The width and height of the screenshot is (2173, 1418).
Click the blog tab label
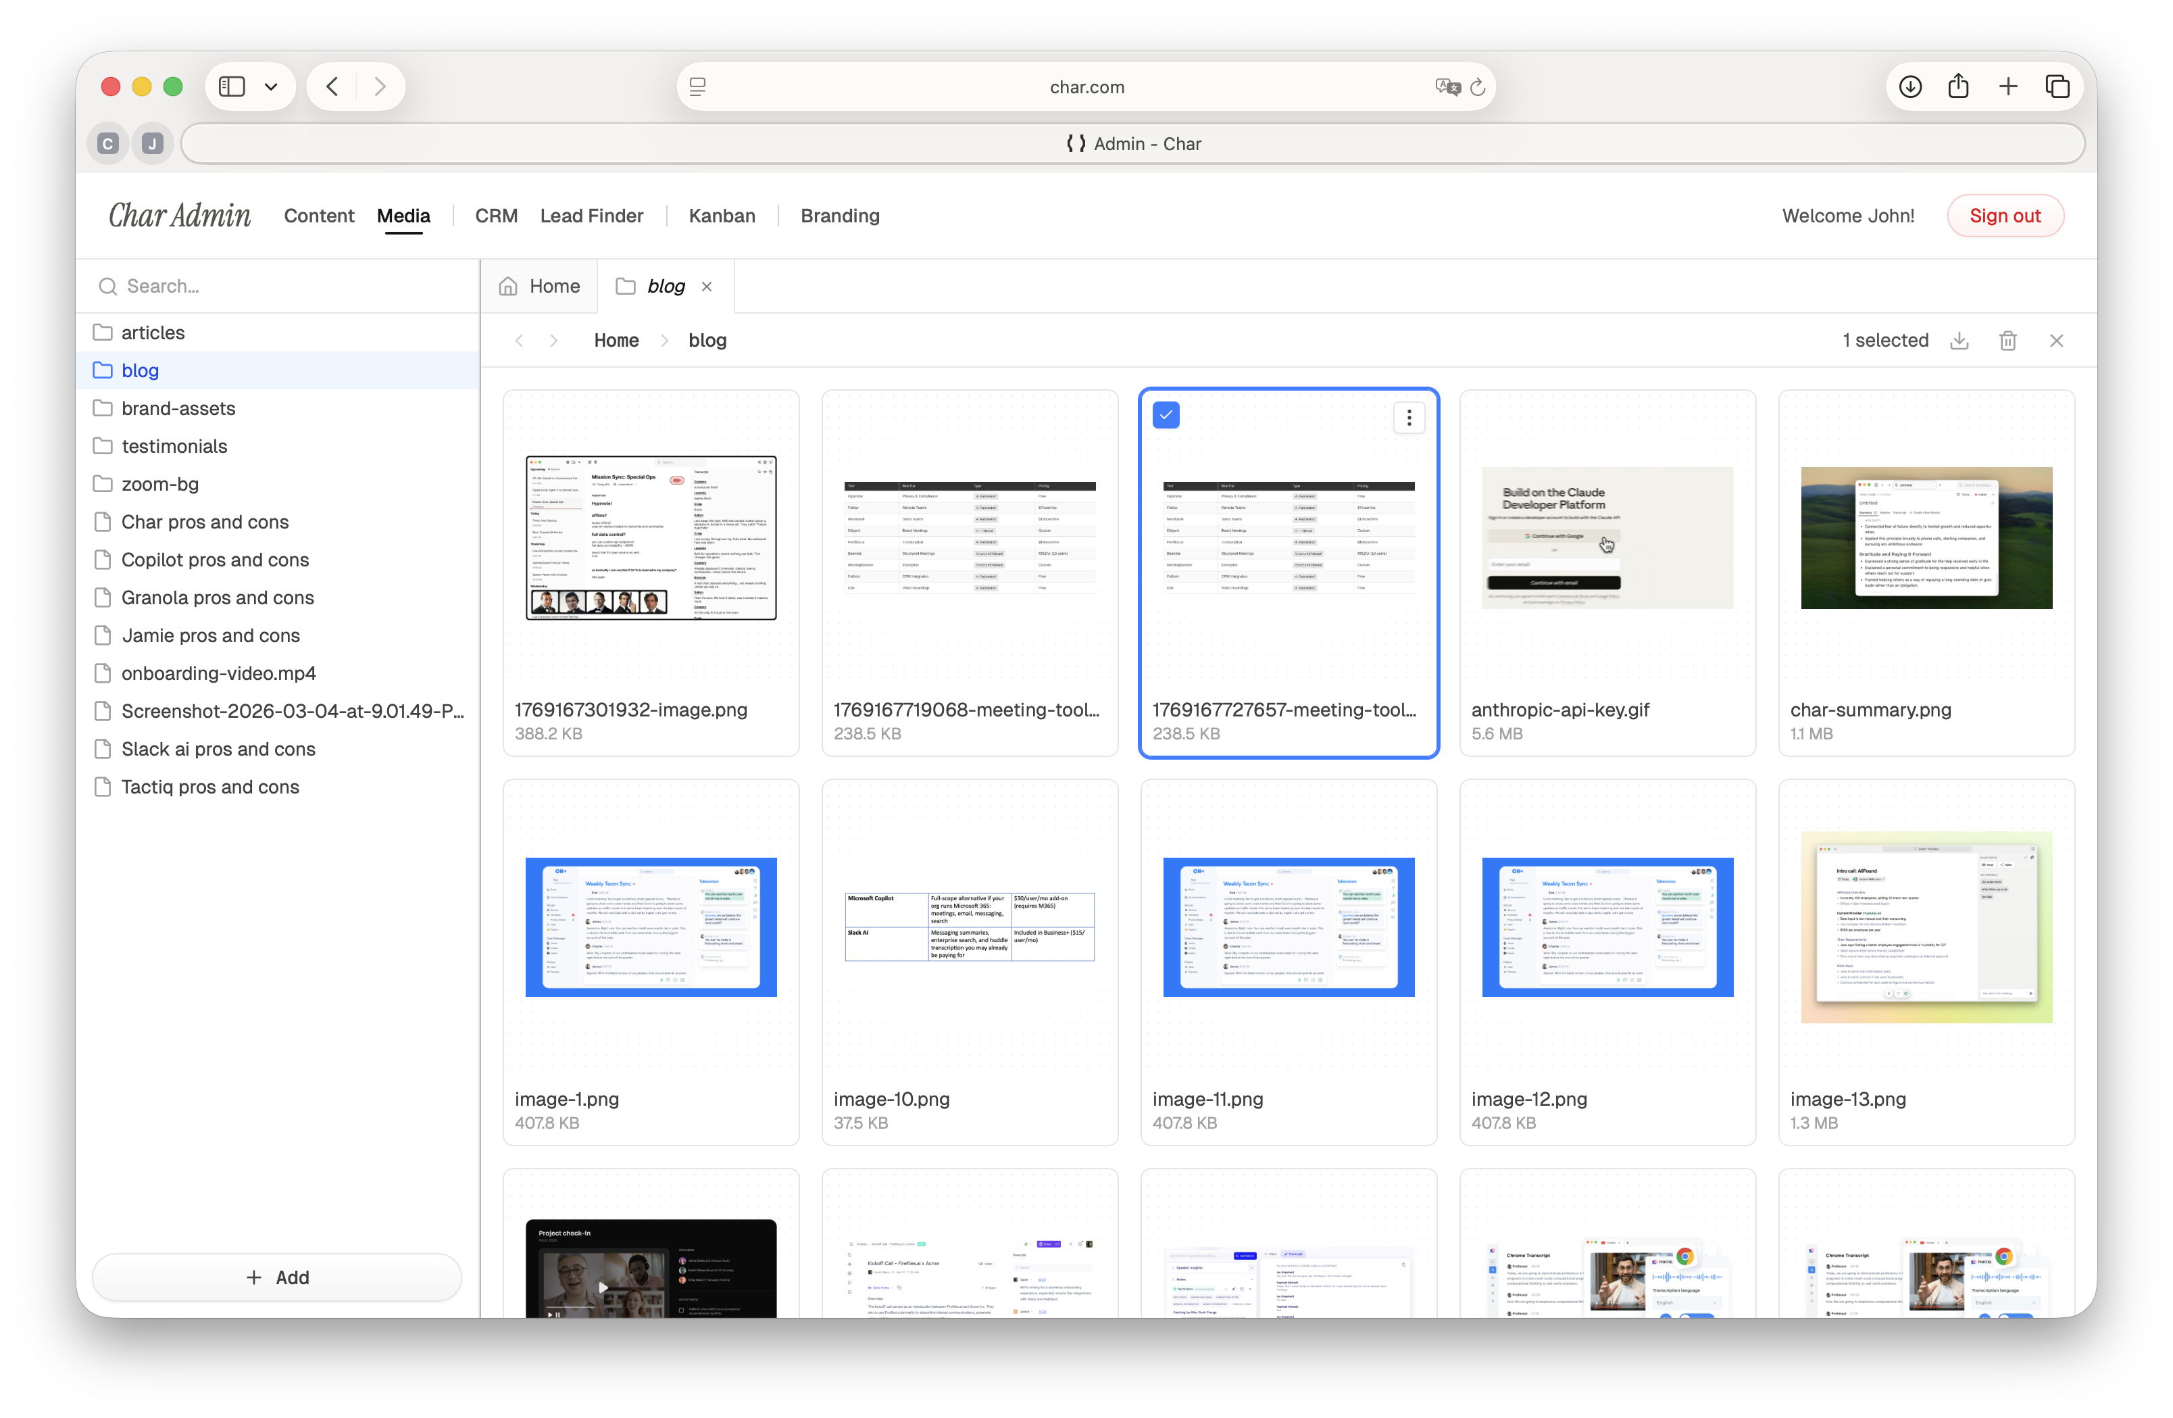666,286
